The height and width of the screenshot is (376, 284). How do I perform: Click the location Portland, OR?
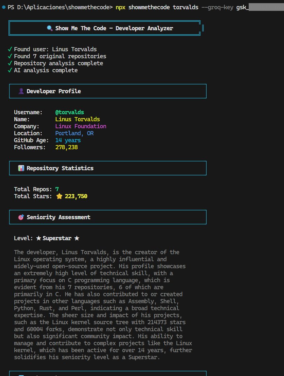(x=74, y=133)
